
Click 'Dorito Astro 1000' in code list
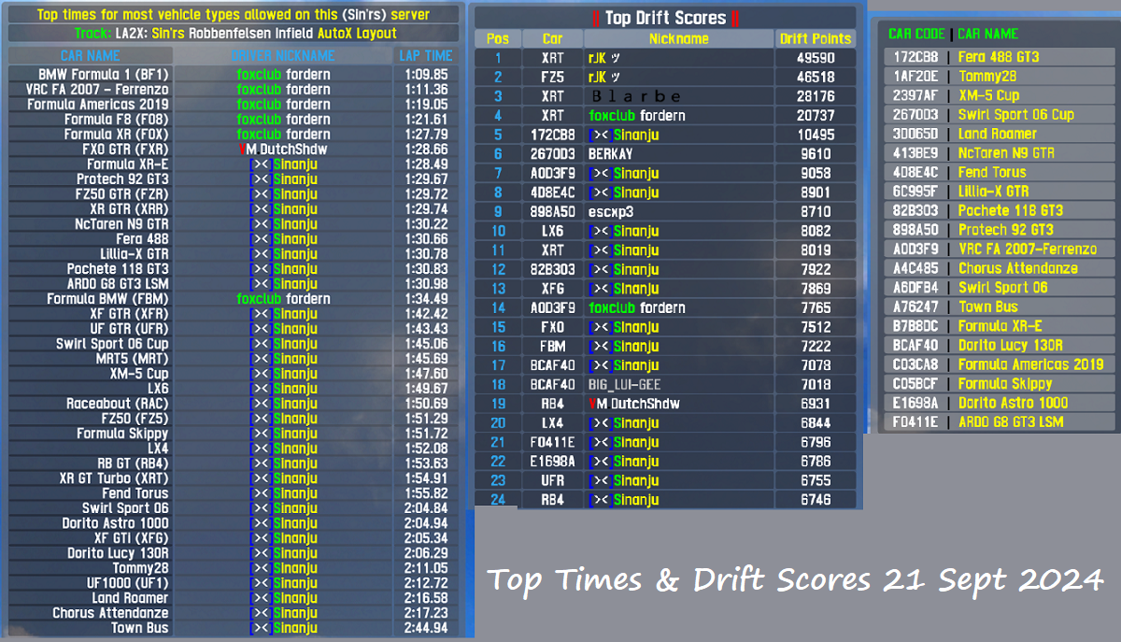tap(1014, 403)
